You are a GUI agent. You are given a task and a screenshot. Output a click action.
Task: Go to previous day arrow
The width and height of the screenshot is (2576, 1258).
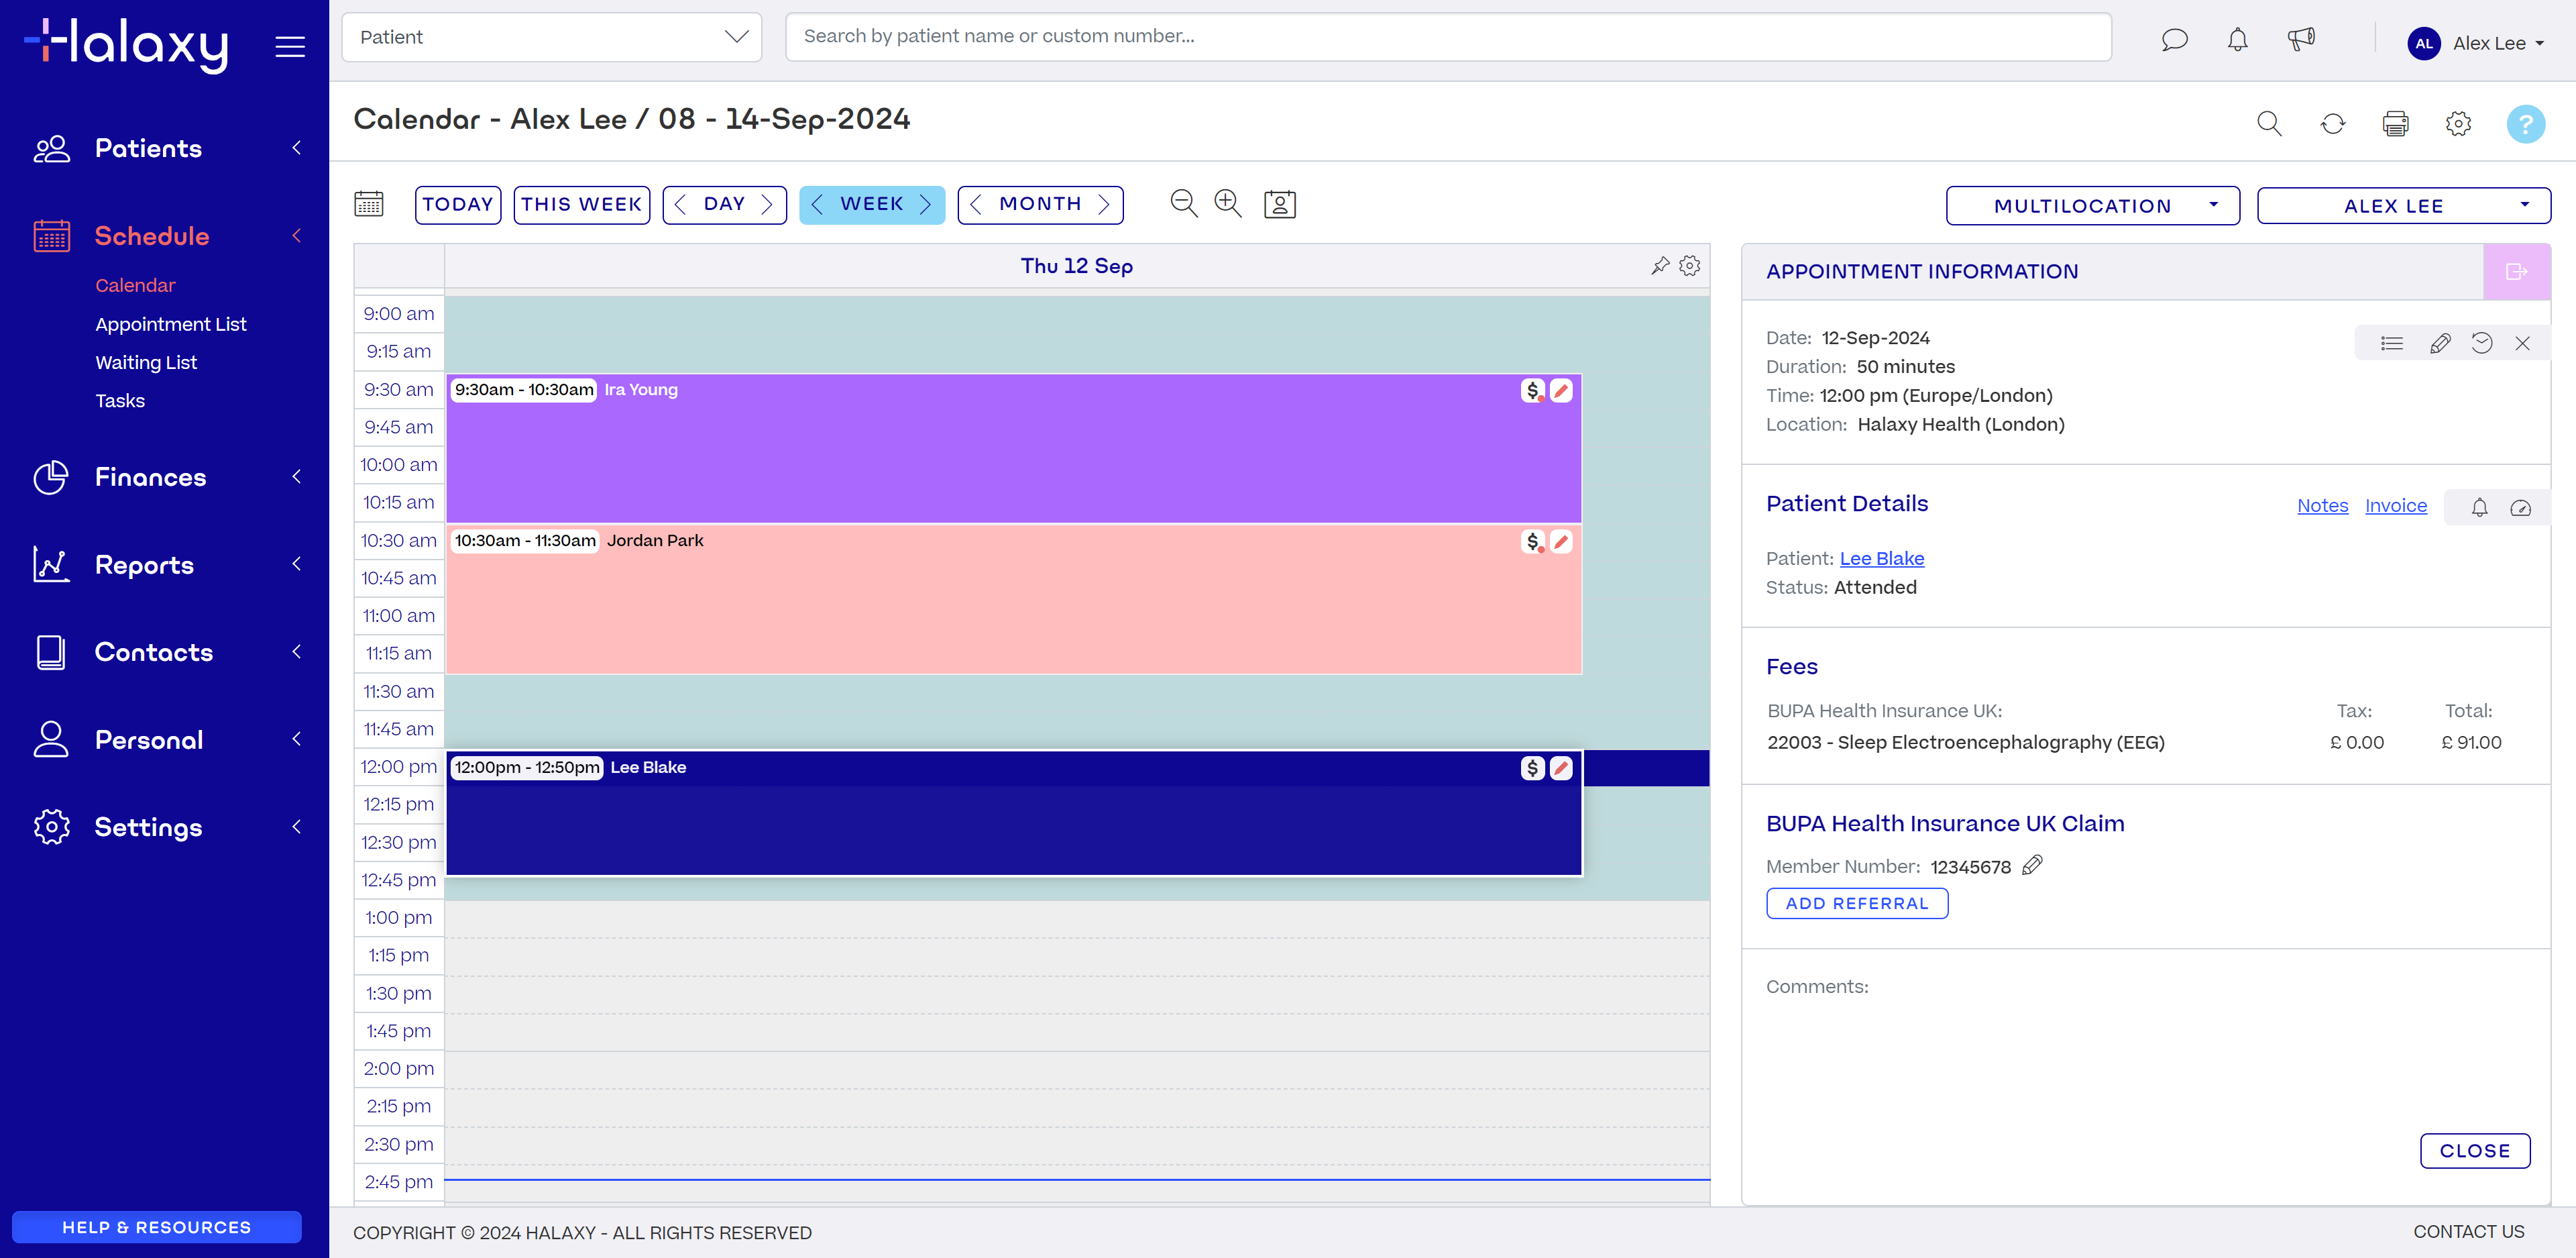680,204
